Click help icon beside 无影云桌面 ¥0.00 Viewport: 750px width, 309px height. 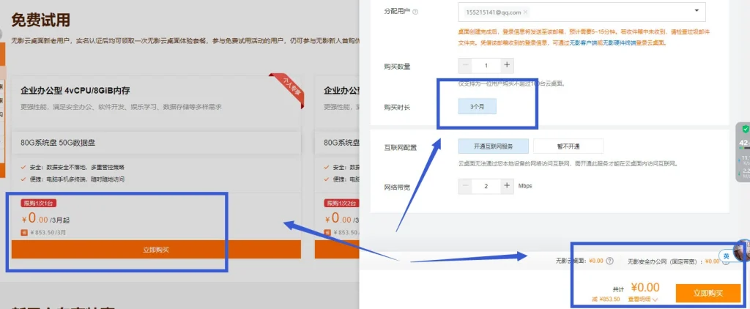[609, 261]
